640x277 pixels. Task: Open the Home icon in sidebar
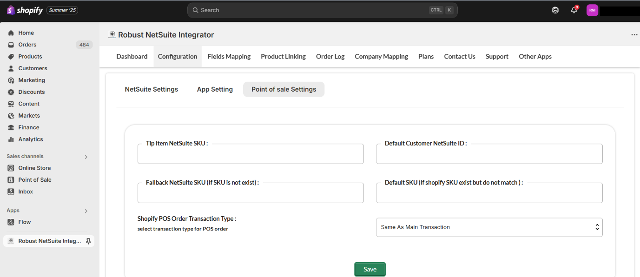11,33
